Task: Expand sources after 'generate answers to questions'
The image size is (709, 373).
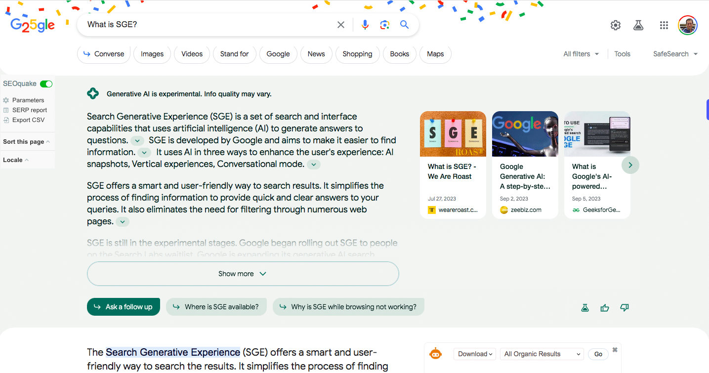Action: pyautogui.click(x=138, y=141)
